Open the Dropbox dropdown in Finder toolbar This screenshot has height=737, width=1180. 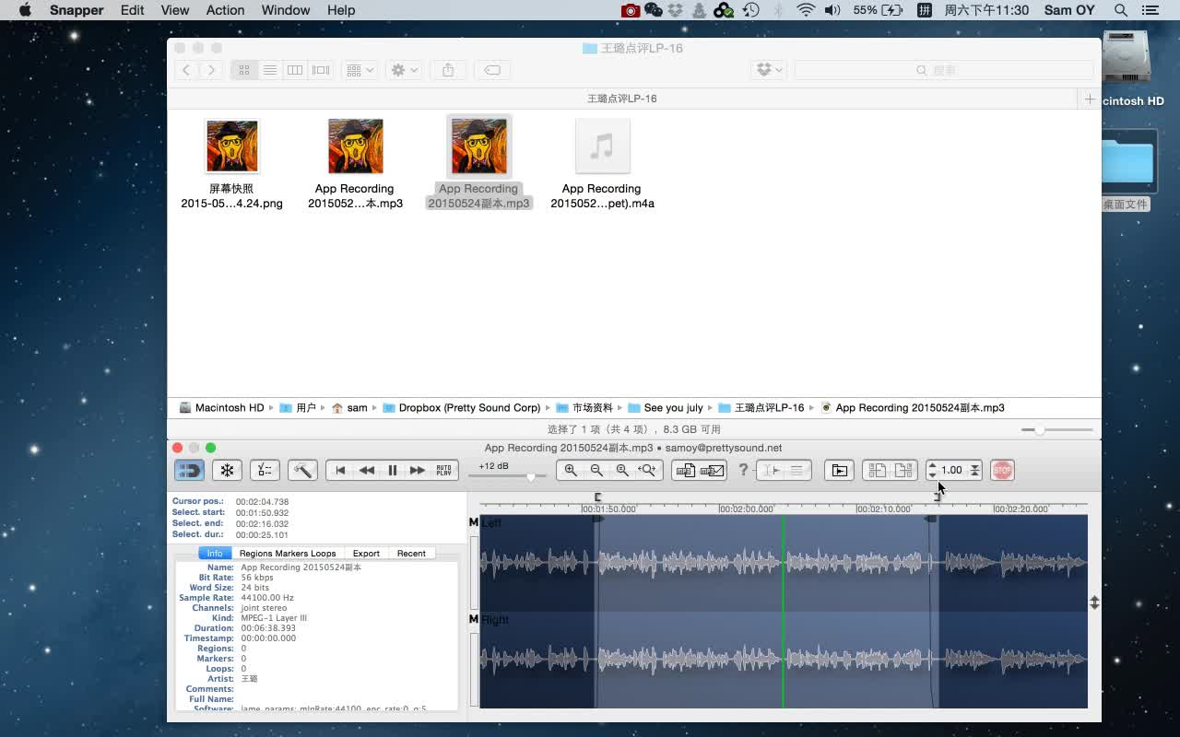(768, 70)
